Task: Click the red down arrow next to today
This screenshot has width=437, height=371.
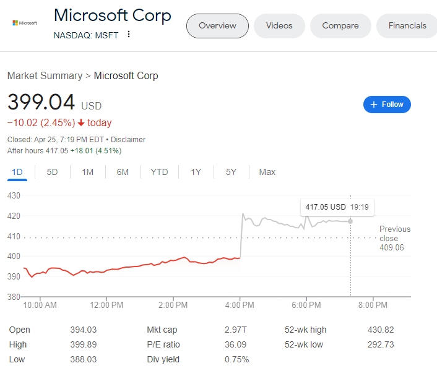Action: (x=81, y=122)
